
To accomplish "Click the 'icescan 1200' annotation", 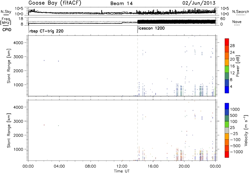I will point(152,28).
